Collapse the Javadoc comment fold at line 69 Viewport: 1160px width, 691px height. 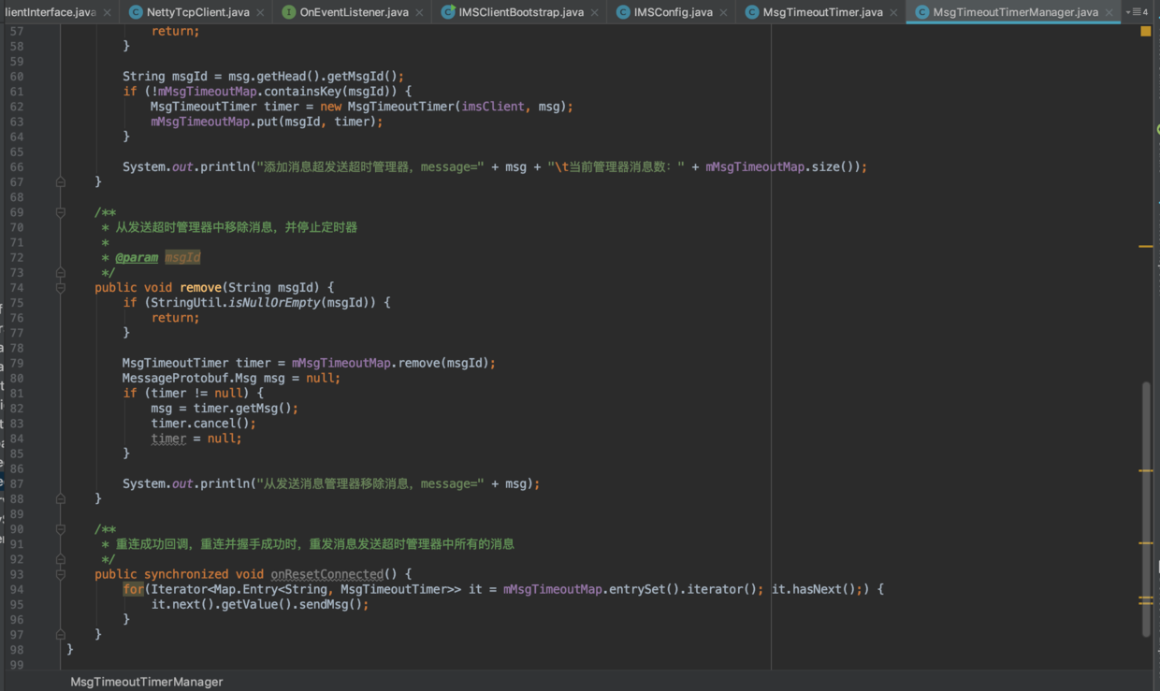coord(59,211)
